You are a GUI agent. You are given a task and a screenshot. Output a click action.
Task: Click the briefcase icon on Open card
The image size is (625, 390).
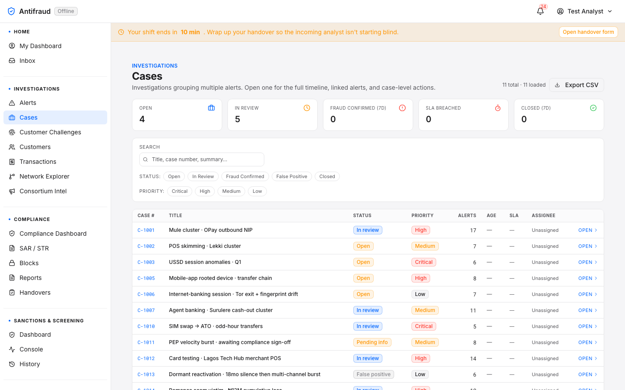pyautogui.click(x=211, y=108)
